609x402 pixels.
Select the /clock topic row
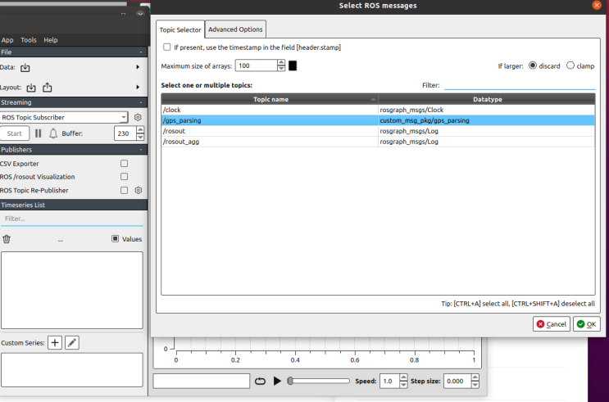(378, 110)
